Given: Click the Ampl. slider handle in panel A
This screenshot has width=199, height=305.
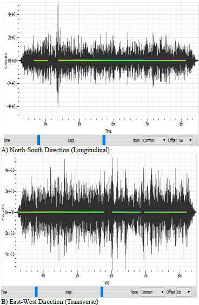Looking at the screenshot, I should pyautogui.click(x=104, y=140).
